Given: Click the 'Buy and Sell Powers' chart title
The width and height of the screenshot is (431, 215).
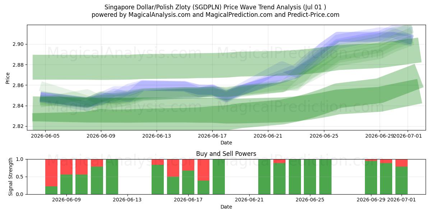Looking at the screenshot, I should click(x=226, y=154).
